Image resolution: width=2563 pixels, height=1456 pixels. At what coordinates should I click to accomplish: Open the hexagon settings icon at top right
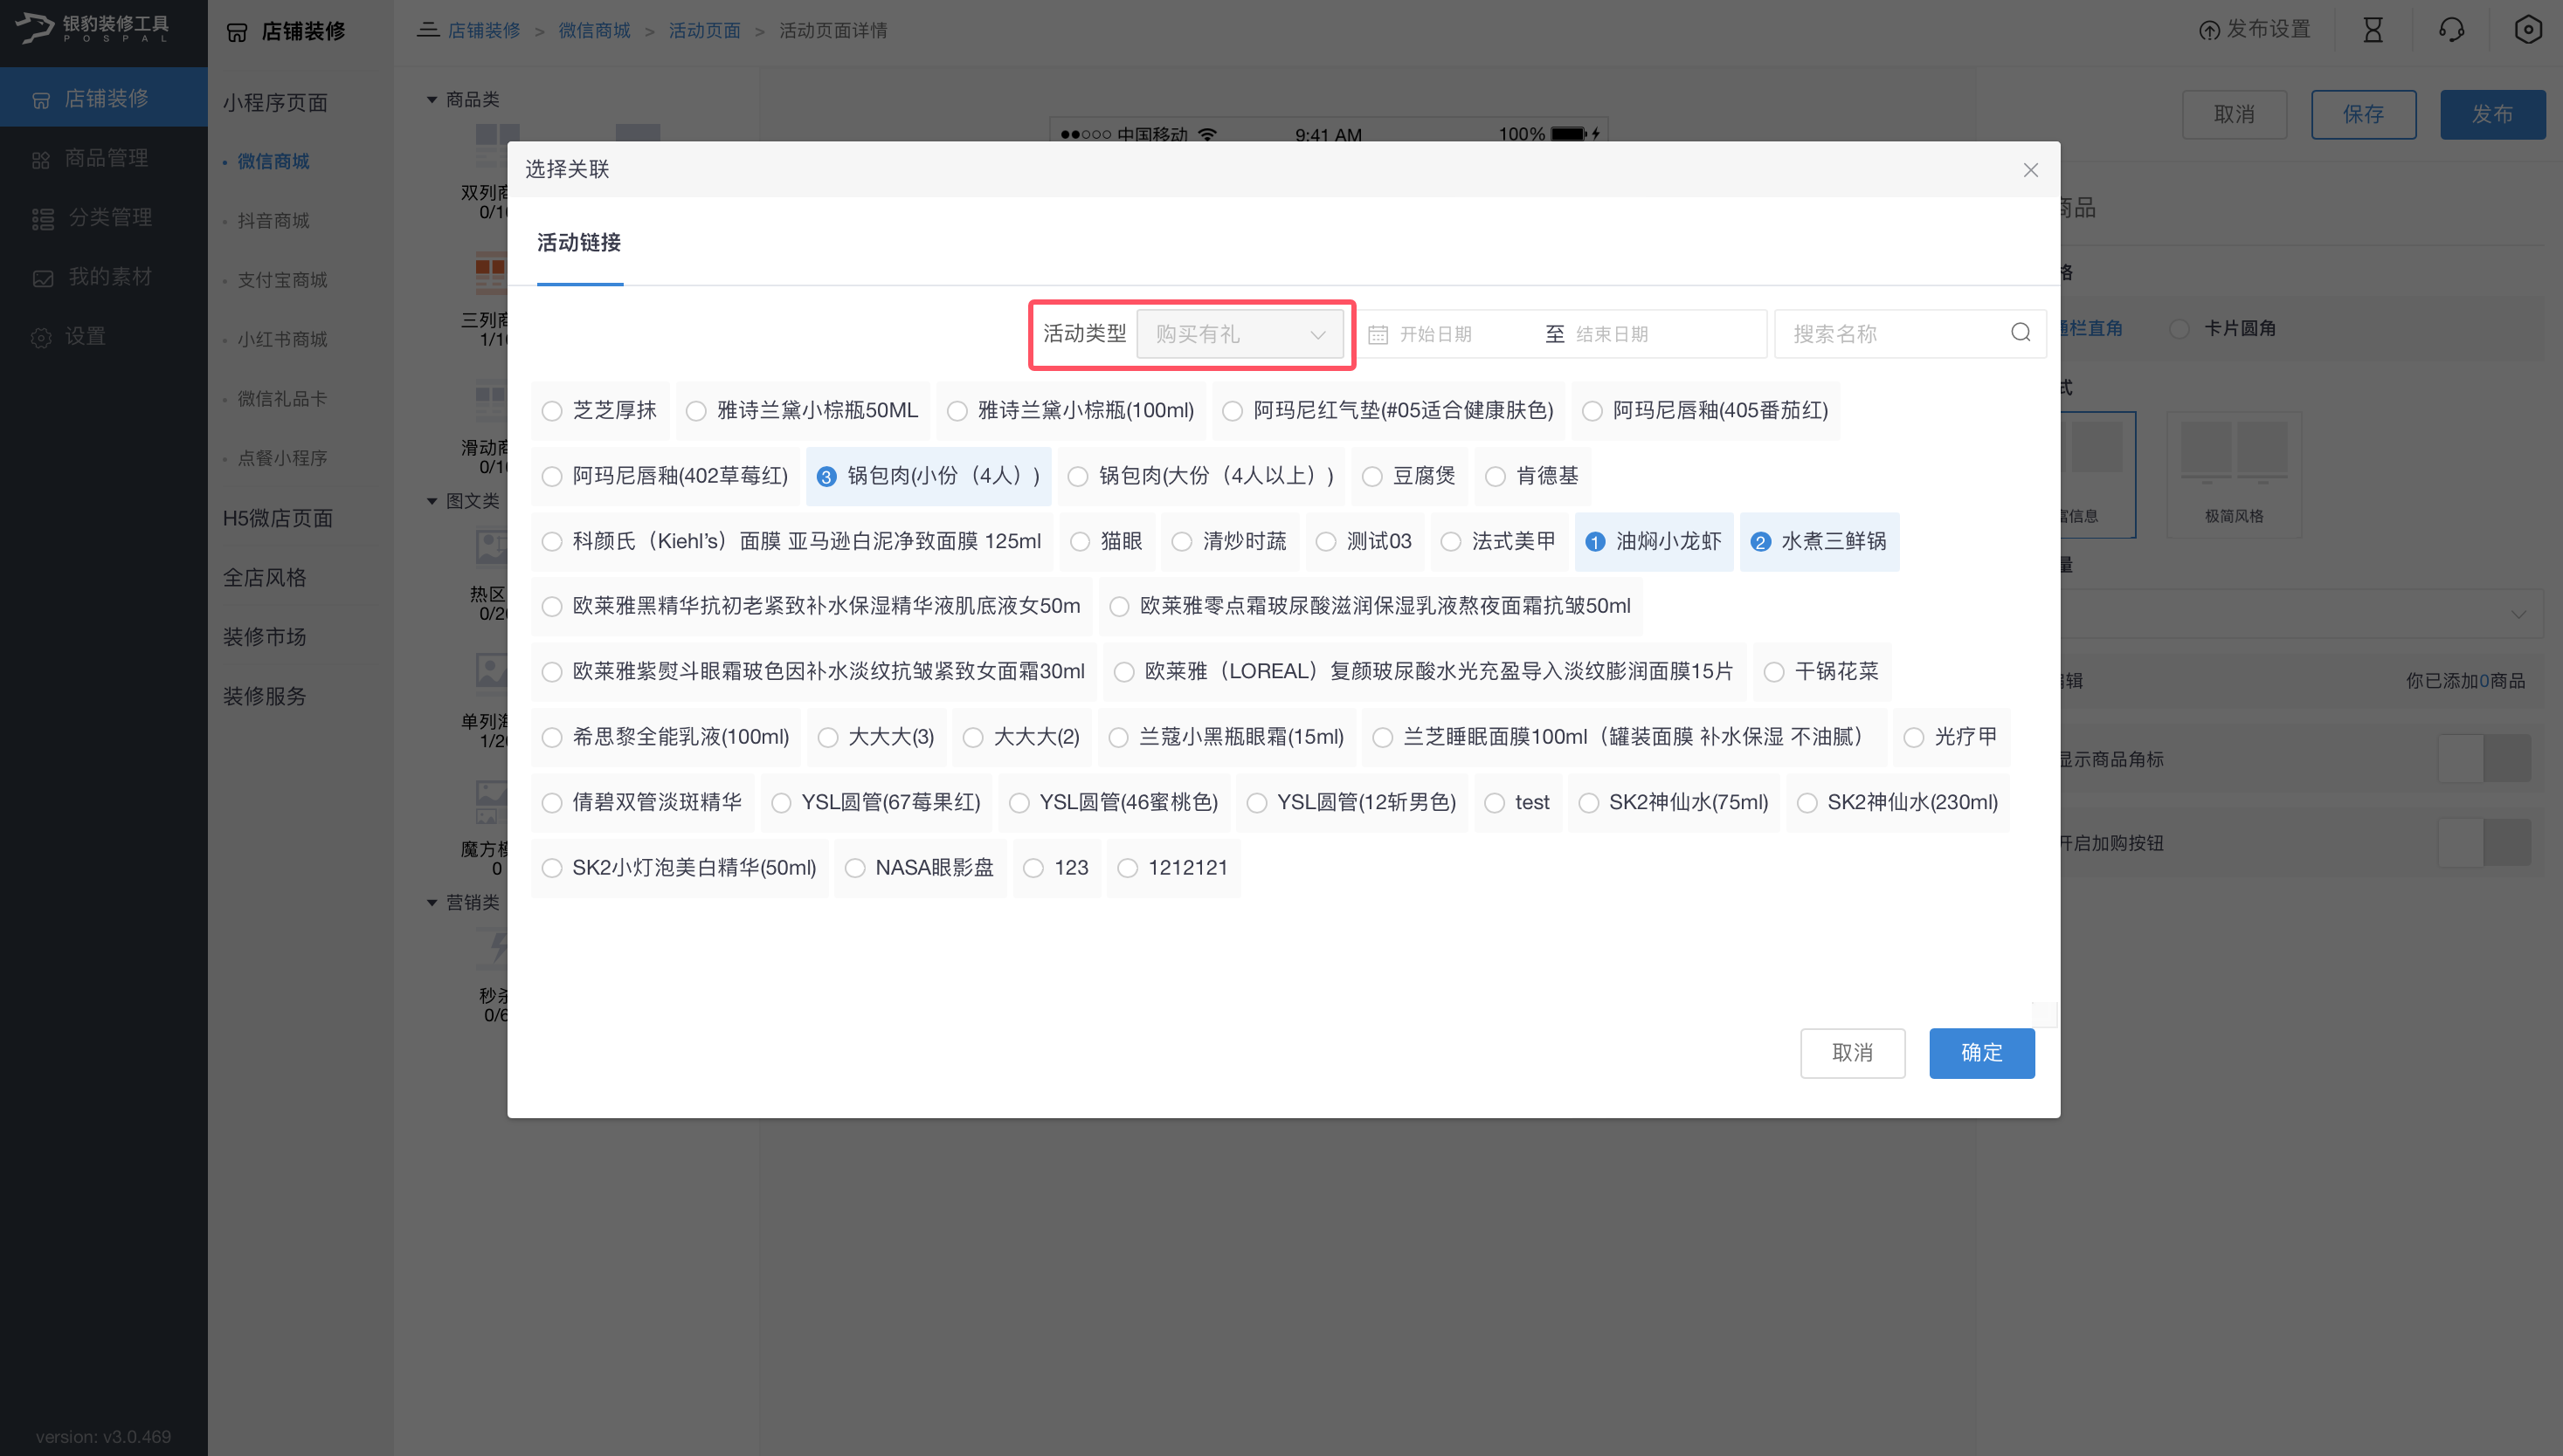[2528, 30]
